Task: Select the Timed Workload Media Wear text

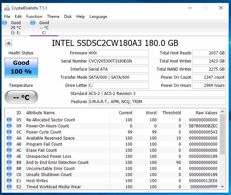Action: point(54,187)
